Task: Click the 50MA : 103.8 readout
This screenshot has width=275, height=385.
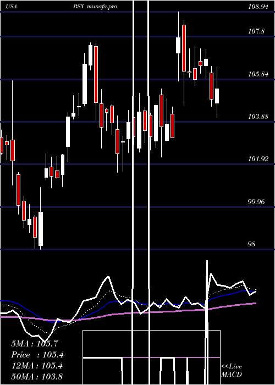Action: coord(37,376)
